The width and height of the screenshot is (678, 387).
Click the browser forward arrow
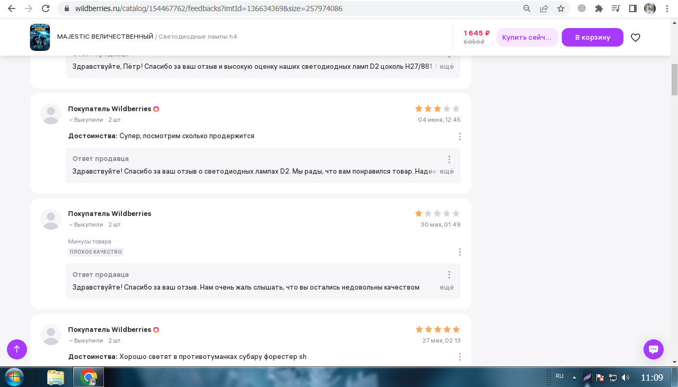(x=29, y=8)
